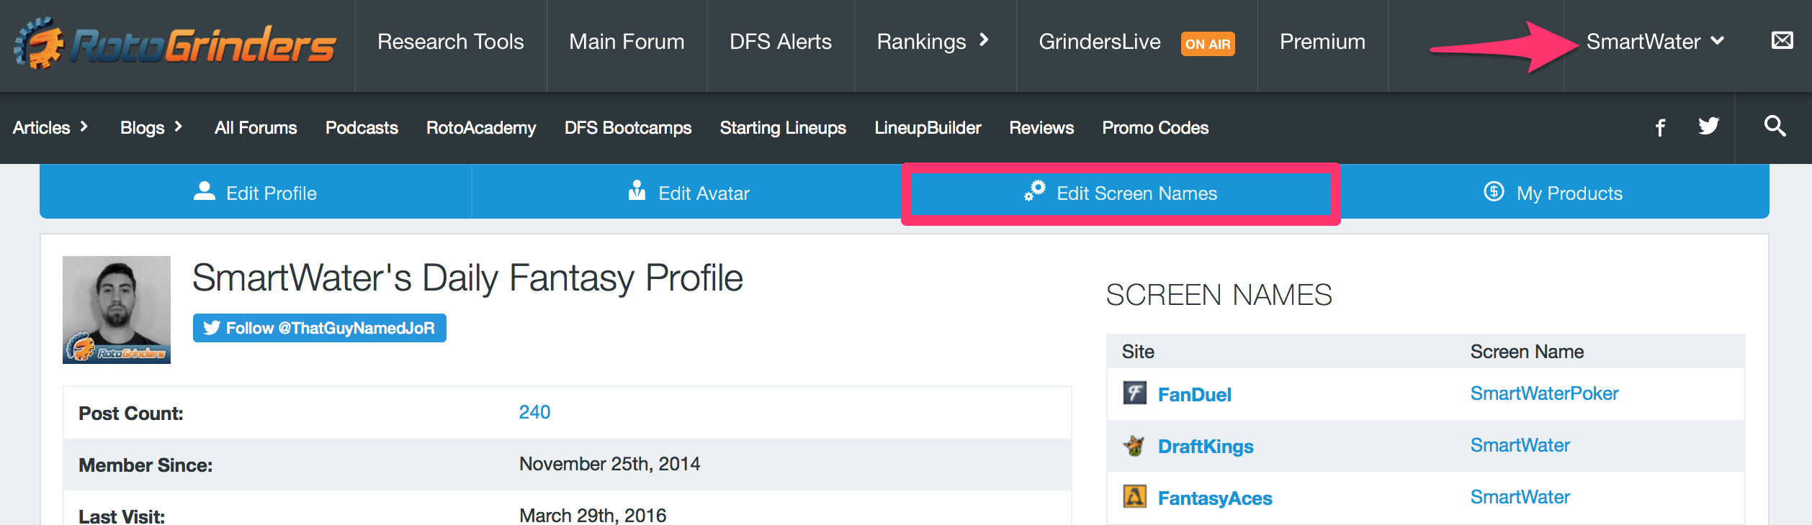Click the dollar icon beside My Products

click(x=1494, y=191)
